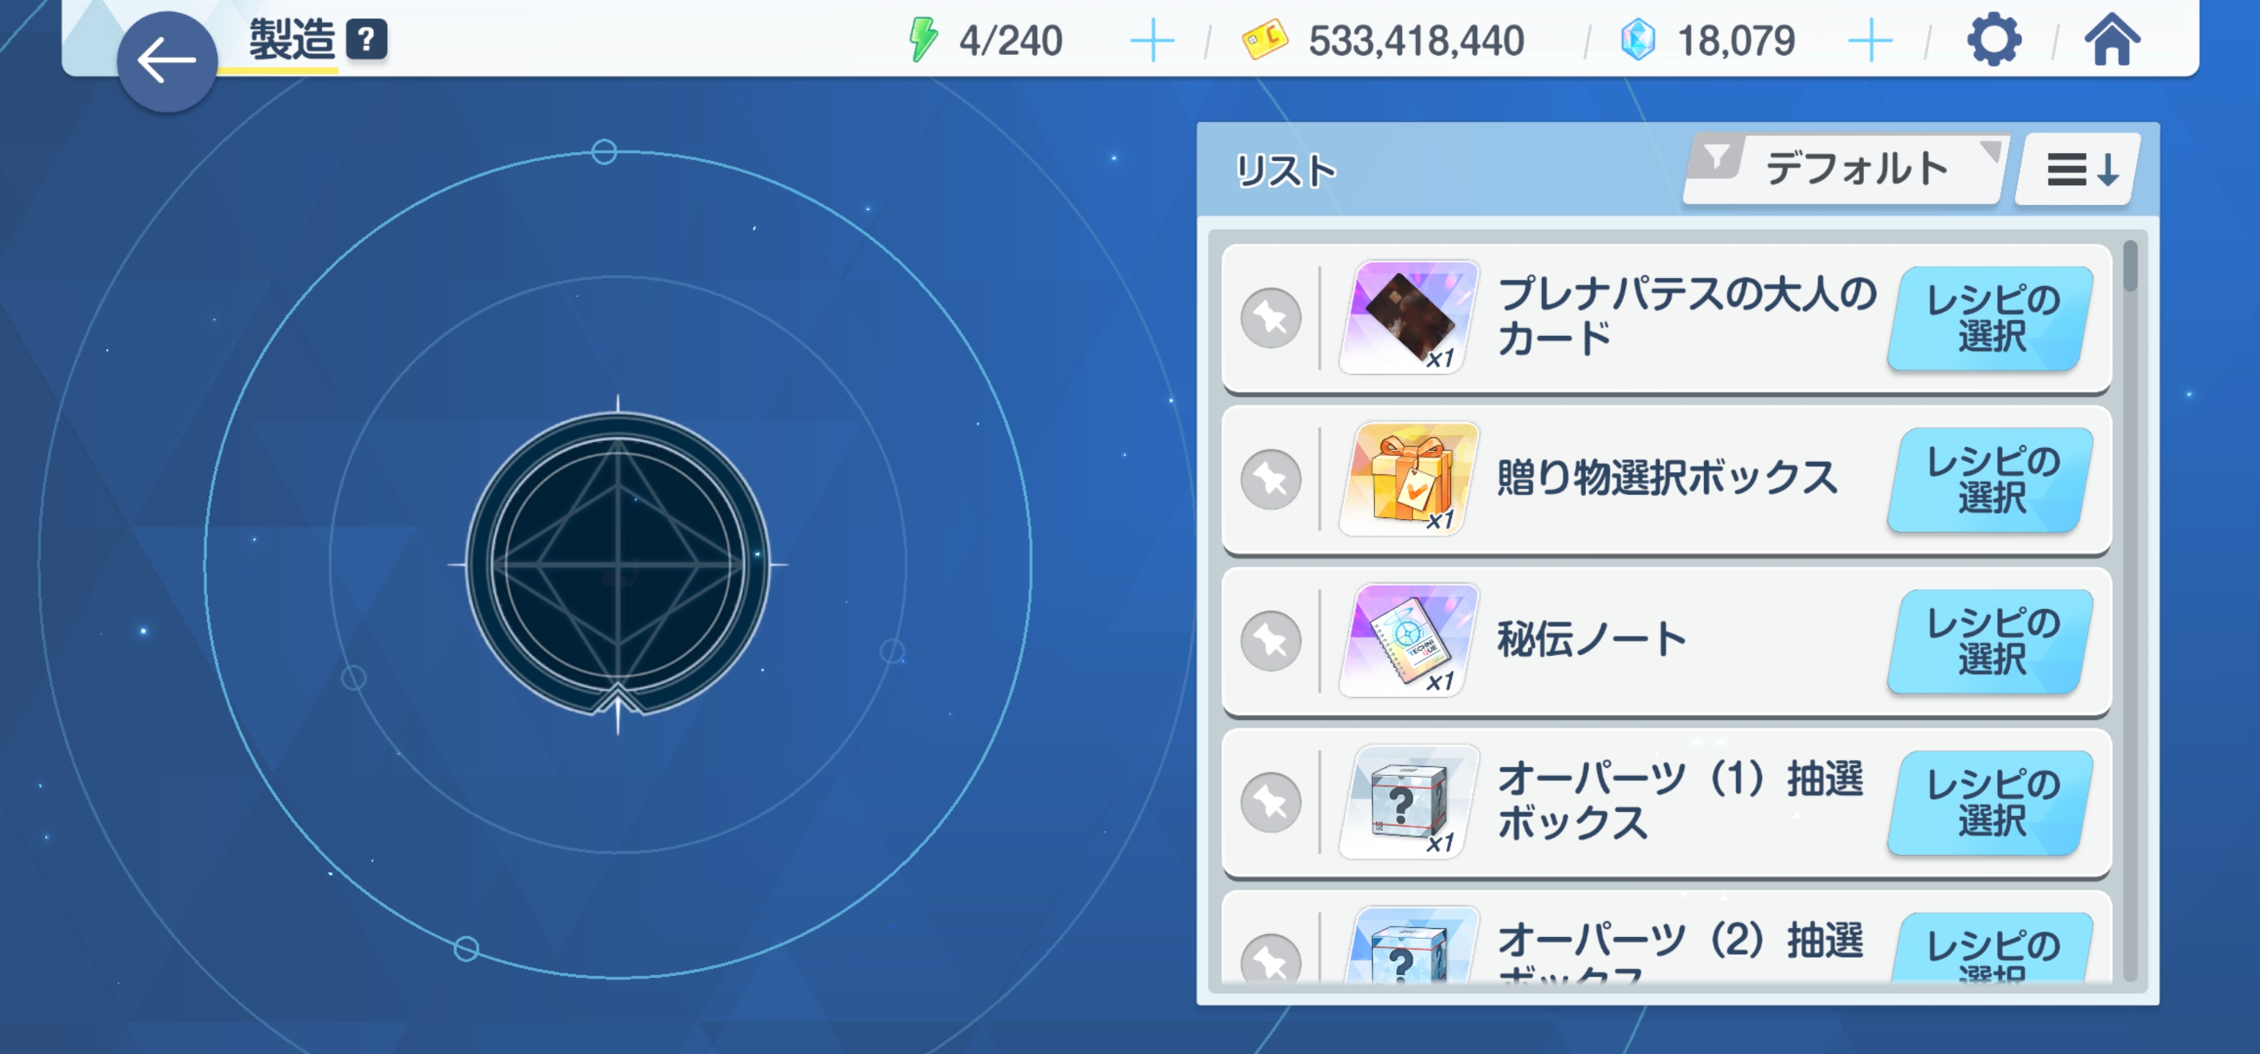Add gems with plus next to 18,079
Viewport: 2260px width, 1054px height.
pos(1871,41)
